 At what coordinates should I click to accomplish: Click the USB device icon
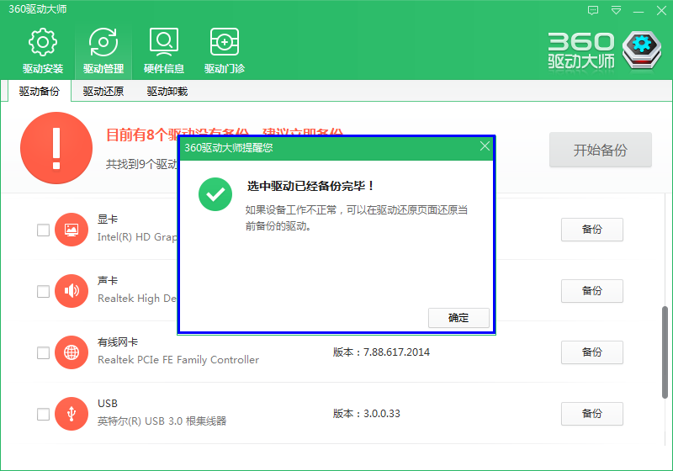click(x=72, y=414)
